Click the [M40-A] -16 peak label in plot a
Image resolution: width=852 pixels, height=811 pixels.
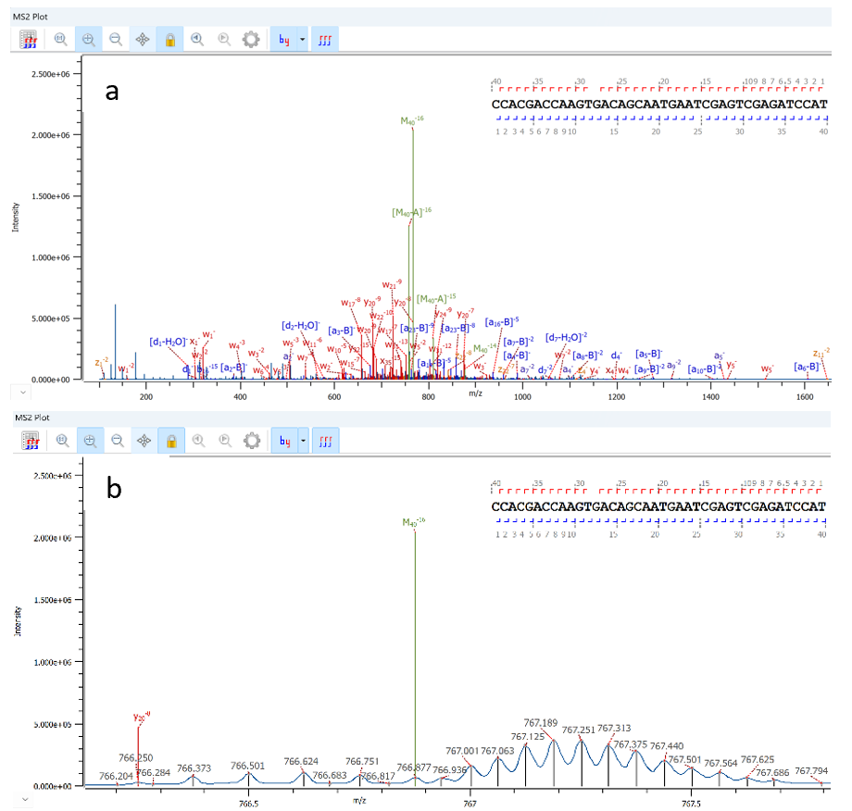click(x=411, y=212)
